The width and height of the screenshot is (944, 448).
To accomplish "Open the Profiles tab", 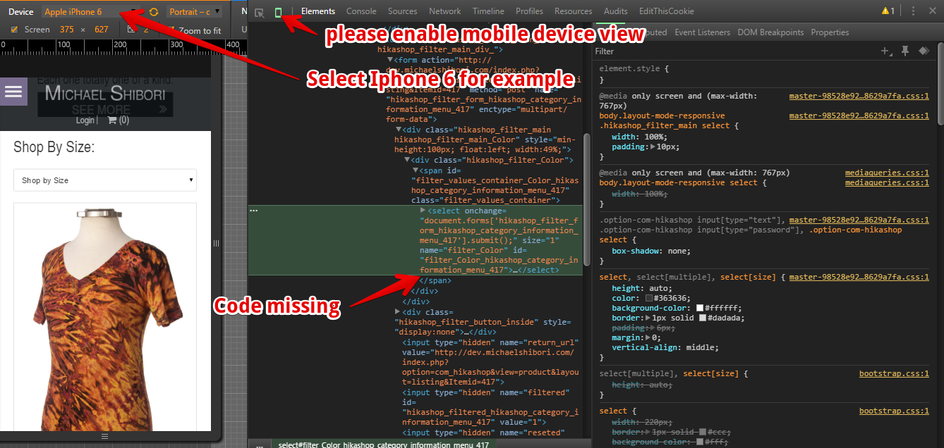I will (529, 11).
